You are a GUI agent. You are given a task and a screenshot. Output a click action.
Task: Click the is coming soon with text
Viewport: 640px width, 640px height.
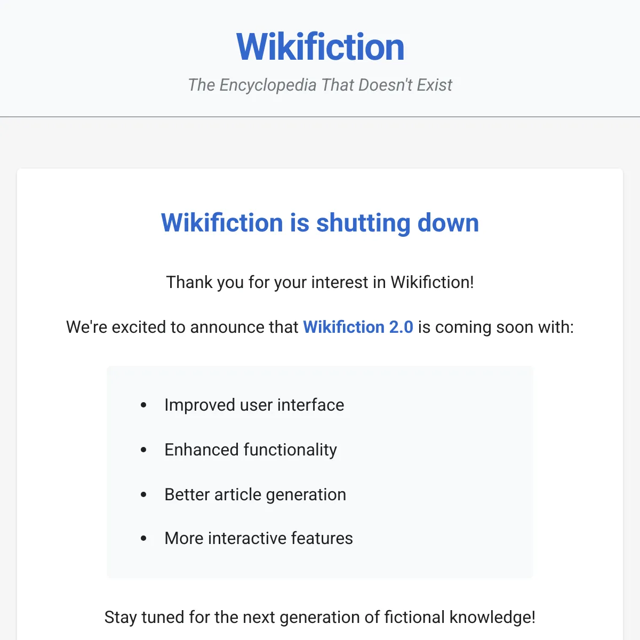pos(496,327)
